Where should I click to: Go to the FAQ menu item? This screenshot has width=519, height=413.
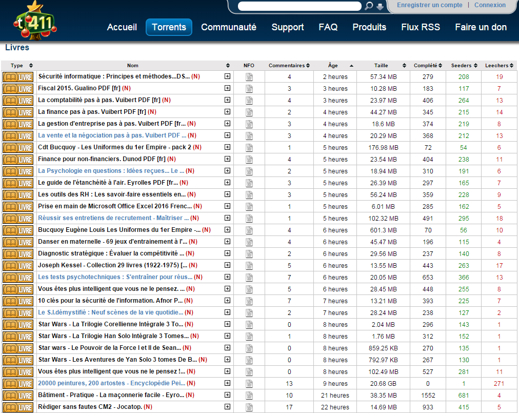coord(328,27)
